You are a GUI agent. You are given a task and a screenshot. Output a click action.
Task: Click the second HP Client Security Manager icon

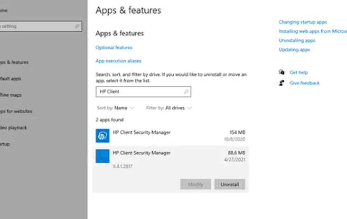(x=102, y=156)
